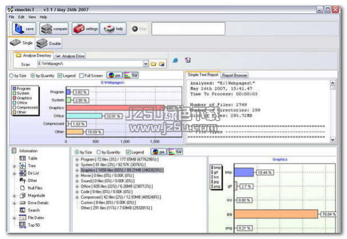Open the Other item in Information

(29, 181)
